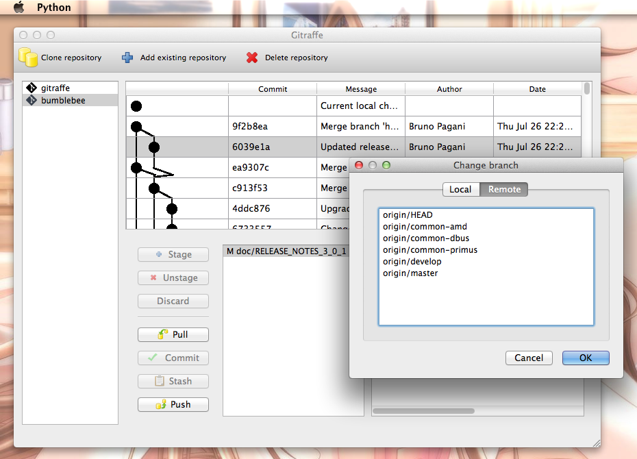Switch to the Remote tab
The image size is (637, 459).
click(x=504, y=189)
